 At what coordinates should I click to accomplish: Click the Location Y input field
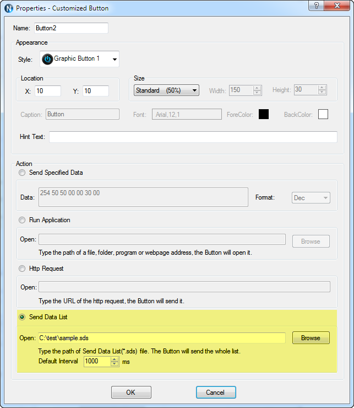(96, 91)
